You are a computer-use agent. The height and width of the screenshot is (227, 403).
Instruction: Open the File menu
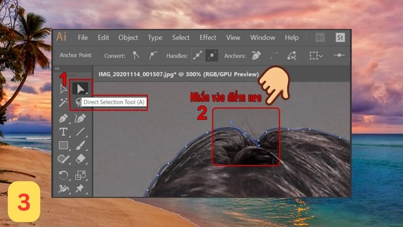click(x=83, y=37)
